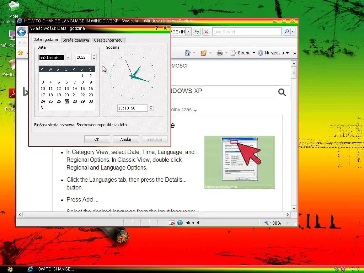Click the Print icon in IE toolbar
This screenshot has height=273, width=364.
[219, 53]
